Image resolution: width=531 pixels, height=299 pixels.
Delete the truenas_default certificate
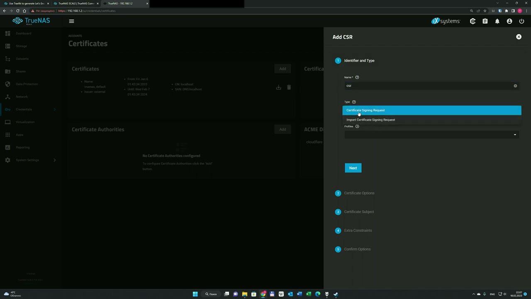[289, 87]
